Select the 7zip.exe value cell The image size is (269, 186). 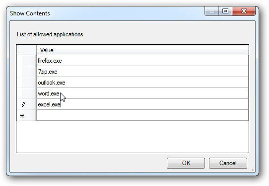click(142, 72)
